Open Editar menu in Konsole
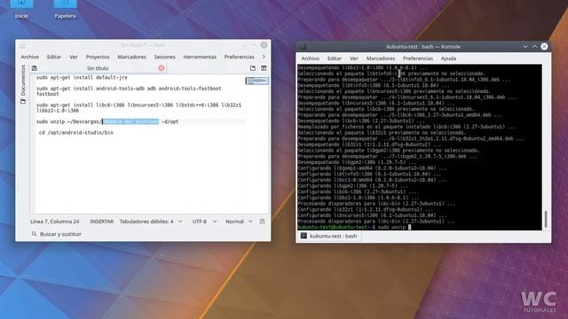The width and height of the screenshot is (568, 319). [335, 58]
